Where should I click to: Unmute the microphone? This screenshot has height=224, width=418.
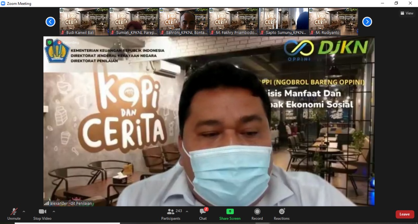(14, 214)
